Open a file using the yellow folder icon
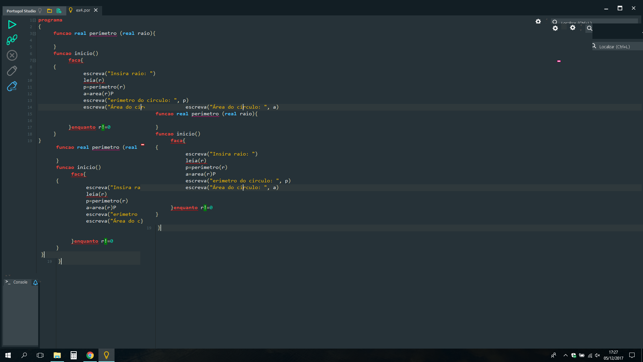Screen dimensions: 643x362 pyautogui.click(x=50, y=11)
